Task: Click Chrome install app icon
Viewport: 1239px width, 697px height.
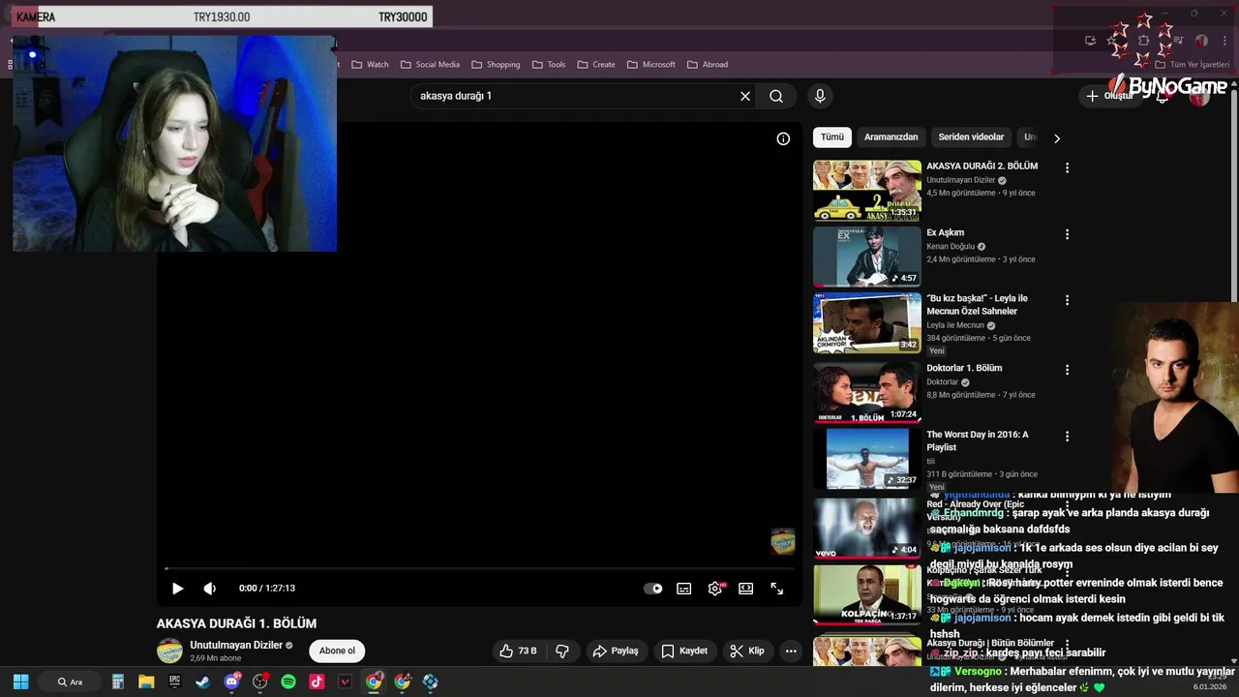Action: tap(1090, 41)
